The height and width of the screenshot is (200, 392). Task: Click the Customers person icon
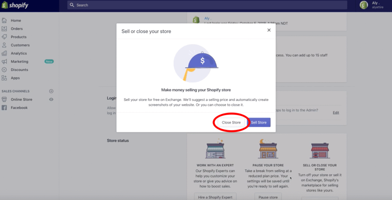tap(4, 45)
